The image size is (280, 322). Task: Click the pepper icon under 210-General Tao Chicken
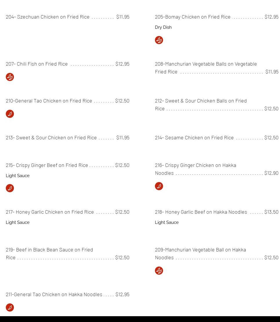(10, 114)
